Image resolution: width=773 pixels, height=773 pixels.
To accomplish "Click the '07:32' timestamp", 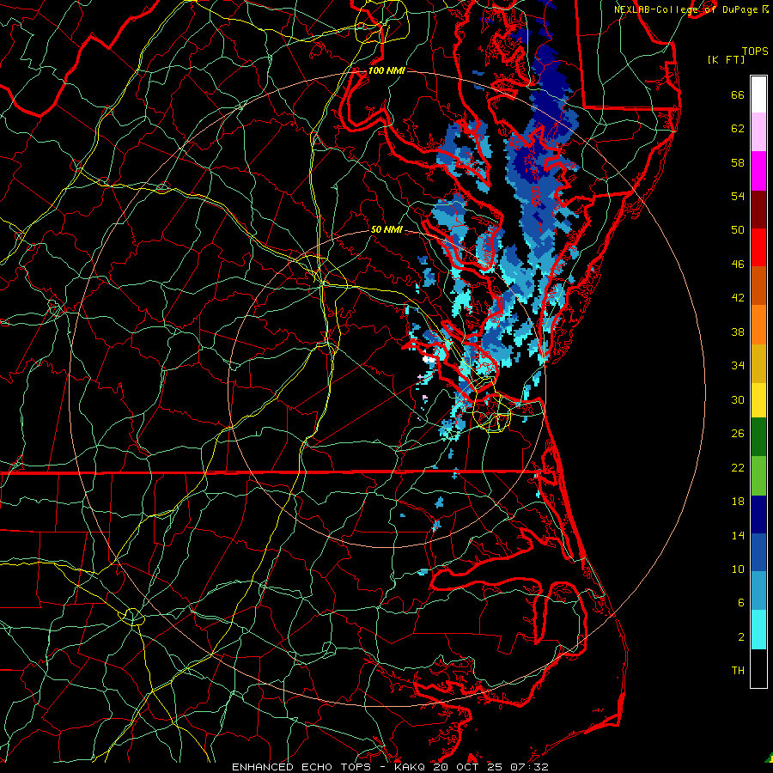I will 530,767.
